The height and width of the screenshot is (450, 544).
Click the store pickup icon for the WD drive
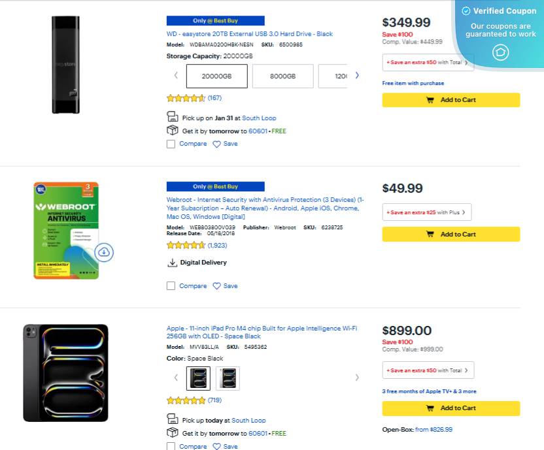pyautogui.click(x=172, y=116)
